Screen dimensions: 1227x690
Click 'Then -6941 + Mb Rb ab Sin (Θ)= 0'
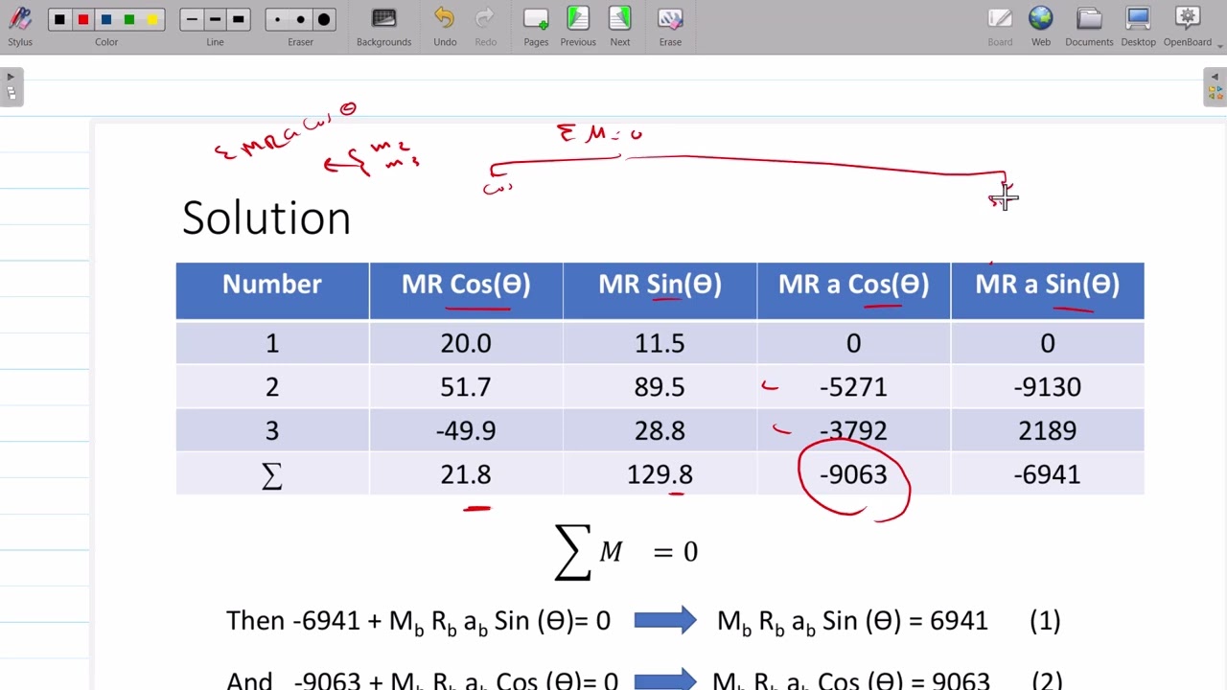click(x=418, y=622)
